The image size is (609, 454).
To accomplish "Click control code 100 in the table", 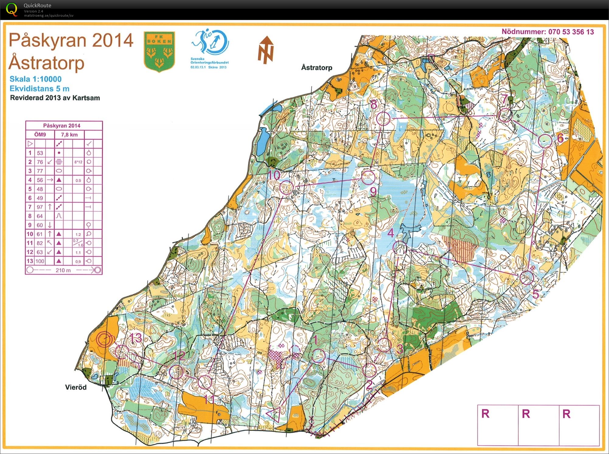I will pyautogui.click(x=40, y=261).
